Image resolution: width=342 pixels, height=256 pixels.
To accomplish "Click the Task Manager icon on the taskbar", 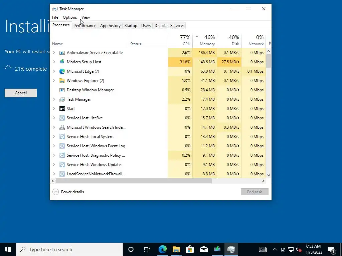I will [231, 249].
